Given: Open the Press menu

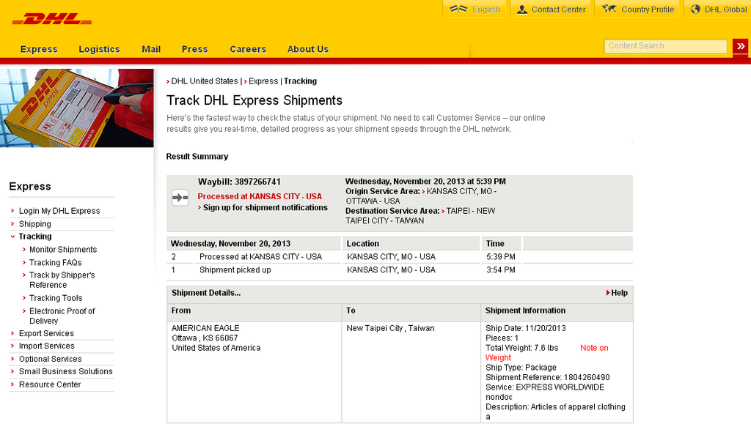Looking at the screenshot, I should tap(194, 49).
